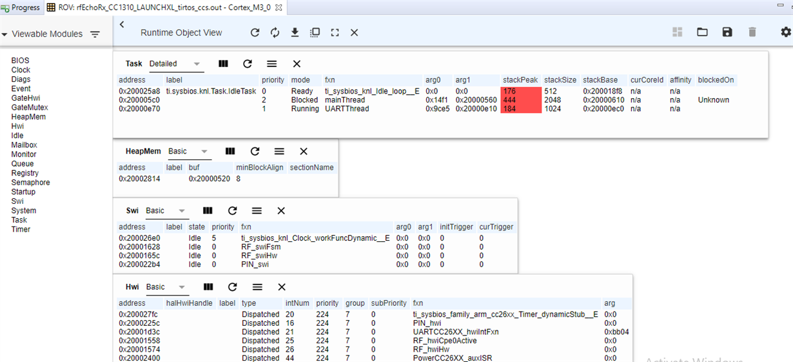This screenshot has height=362, width=793.
Task: Open the HeapMem panel hamburger menu
Action: tap(279, 151)
